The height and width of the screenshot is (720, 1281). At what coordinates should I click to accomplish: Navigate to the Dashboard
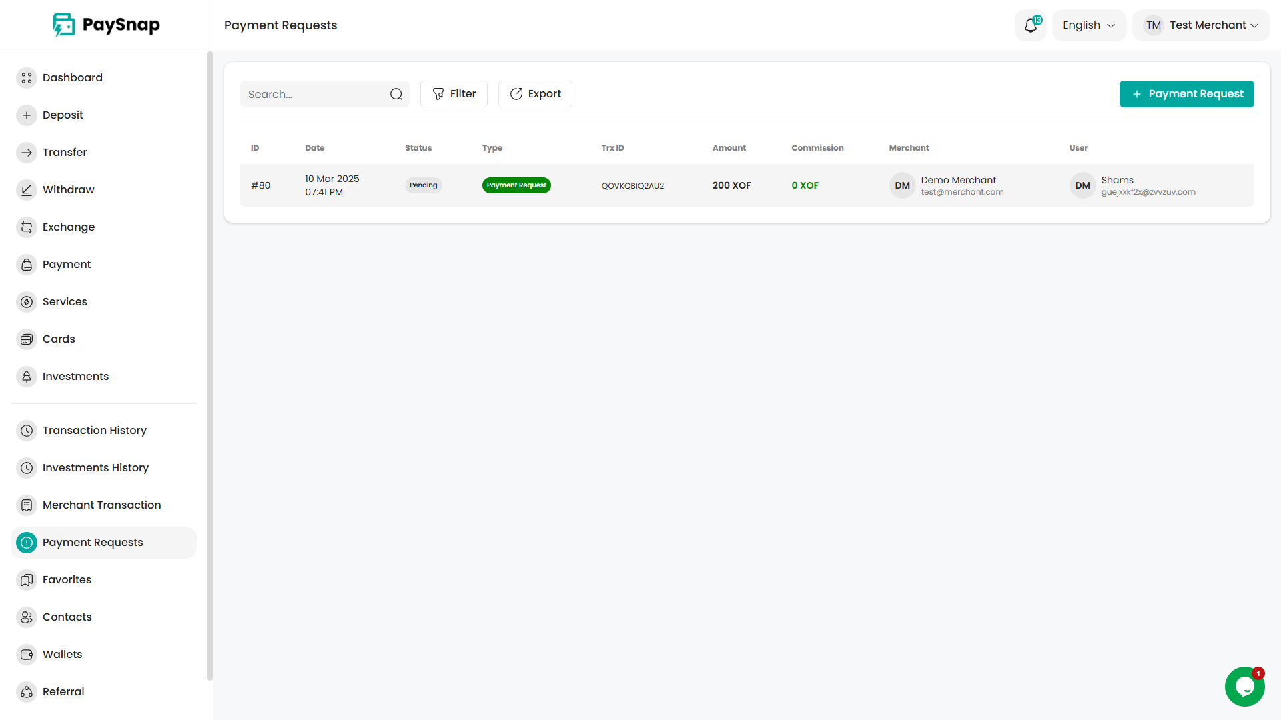72,77
